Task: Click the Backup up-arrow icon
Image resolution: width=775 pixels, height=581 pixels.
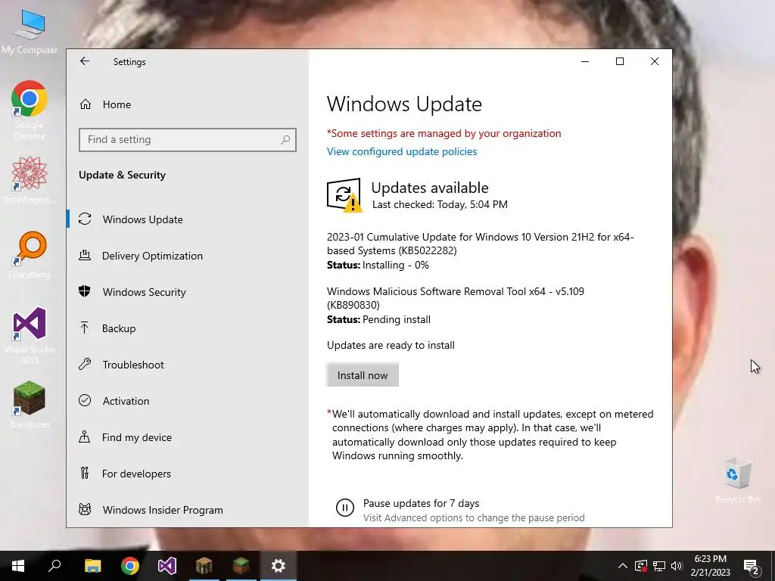Action: [x=85, y=328]
